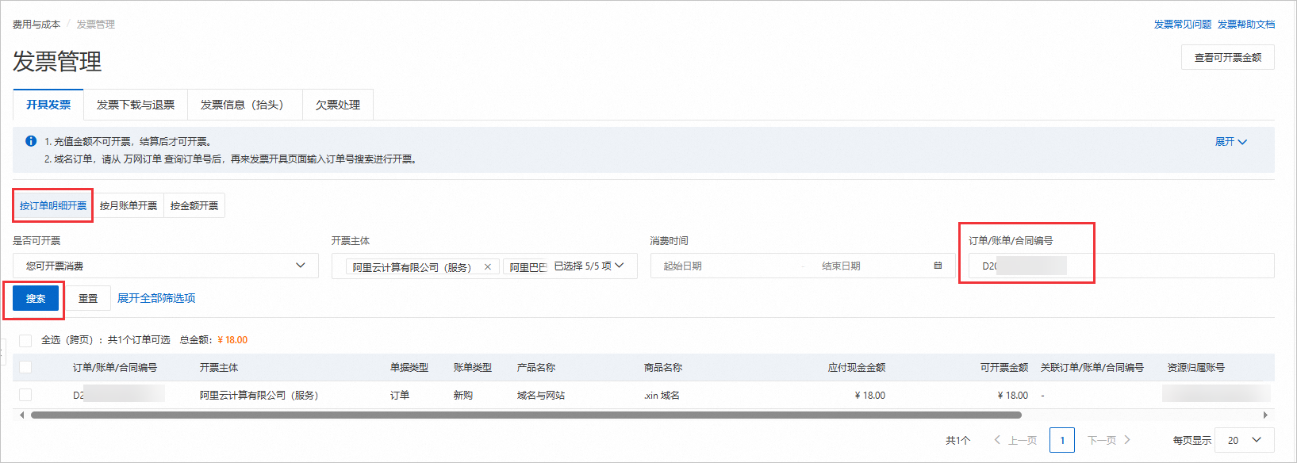The width and height of the screenshot is (1297, 463).
Task: Change the 每页显示 page size dropdown
Action: pos(1245,440)
